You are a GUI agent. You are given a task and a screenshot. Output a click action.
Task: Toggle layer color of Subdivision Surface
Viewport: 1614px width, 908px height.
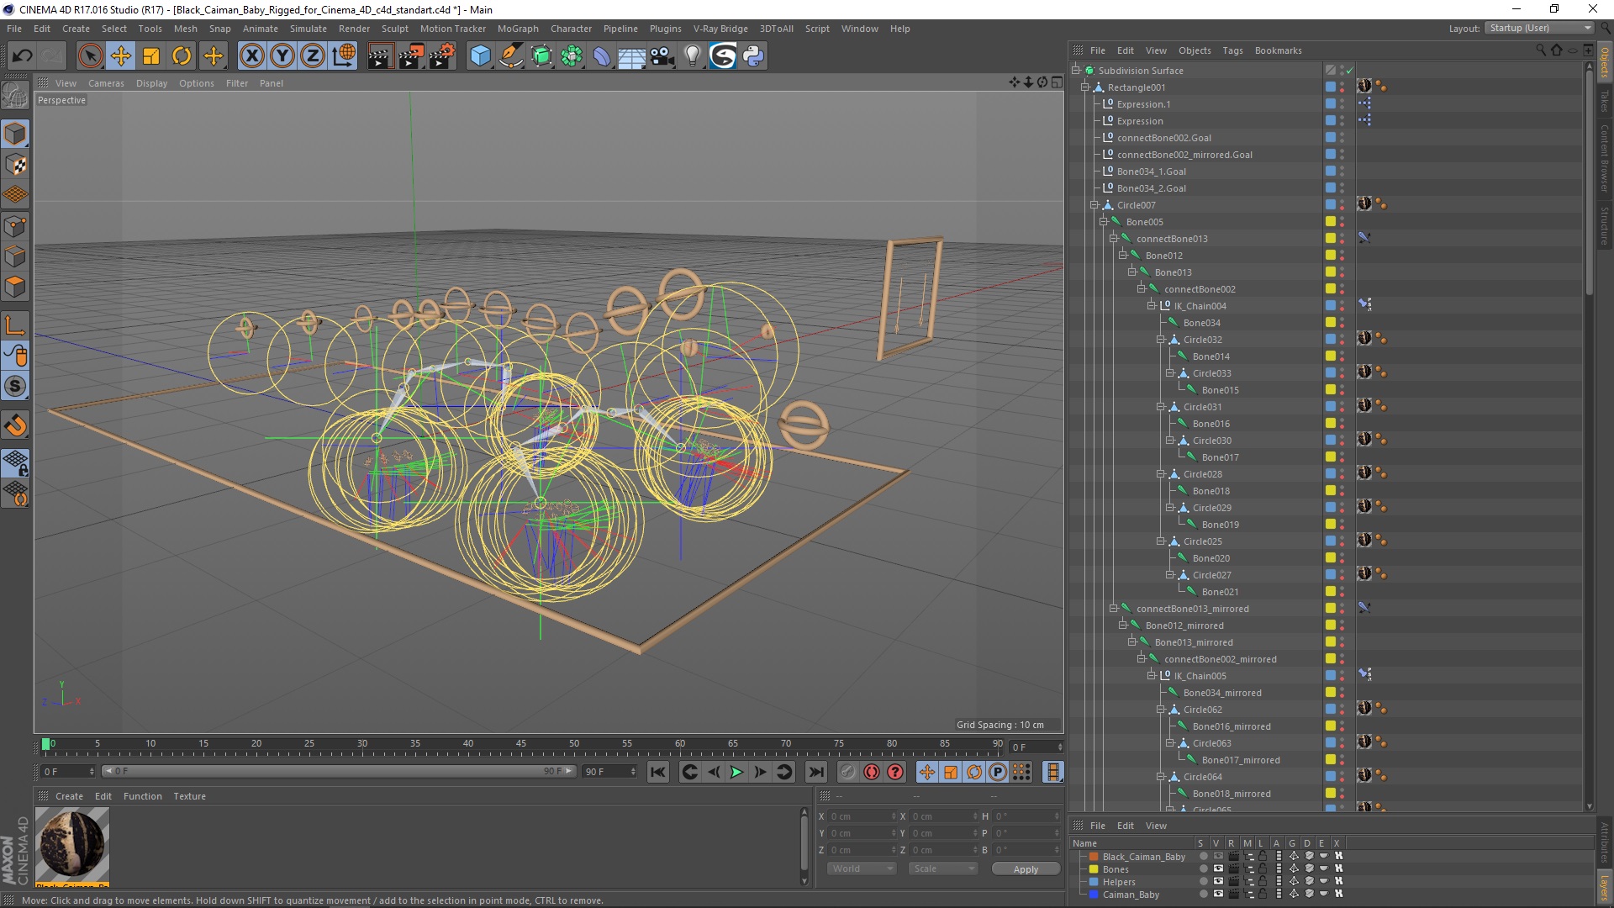tap(1330, 71)
